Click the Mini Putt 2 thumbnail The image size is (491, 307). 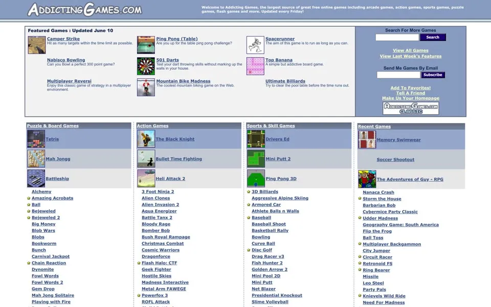click(256, 159)
